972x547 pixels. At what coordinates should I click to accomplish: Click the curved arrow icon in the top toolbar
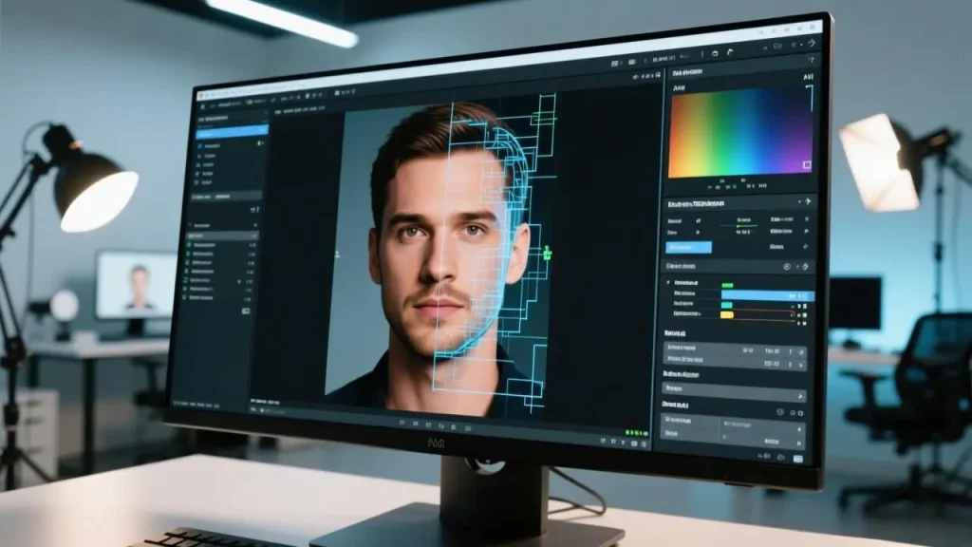[728, 52]
